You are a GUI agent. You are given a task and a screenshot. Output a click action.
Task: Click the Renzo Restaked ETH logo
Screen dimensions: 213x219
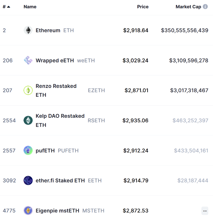(x=28, y=90)
